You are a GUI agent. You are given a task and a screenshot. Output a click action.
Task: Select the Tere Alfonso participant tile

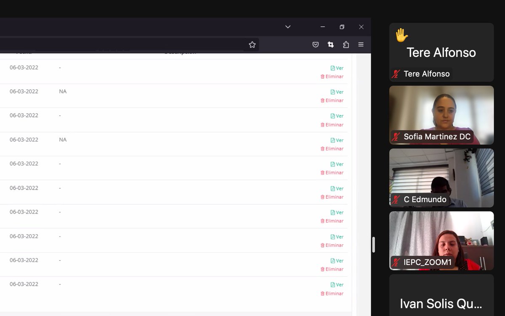click(441, 52)
